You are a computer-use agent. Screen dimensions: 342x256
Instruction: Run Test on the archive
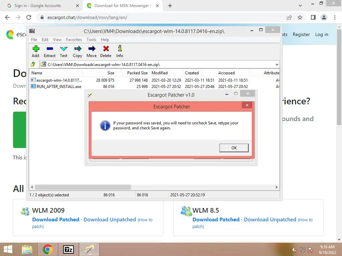click(63, 51)
